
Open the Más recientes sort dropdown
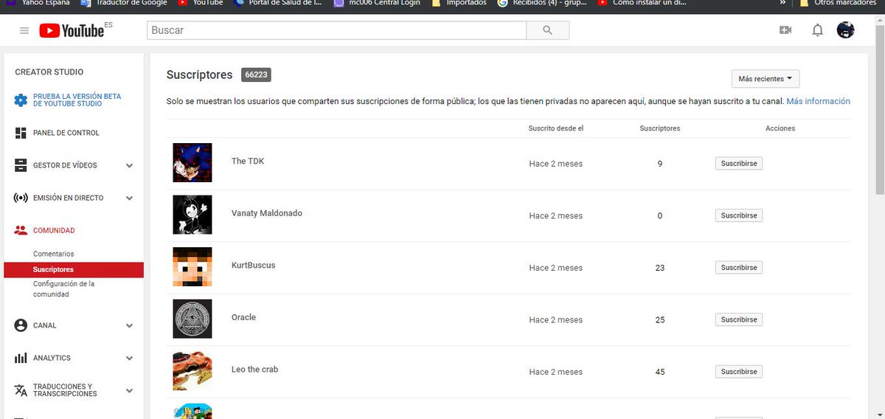point(765,79)
